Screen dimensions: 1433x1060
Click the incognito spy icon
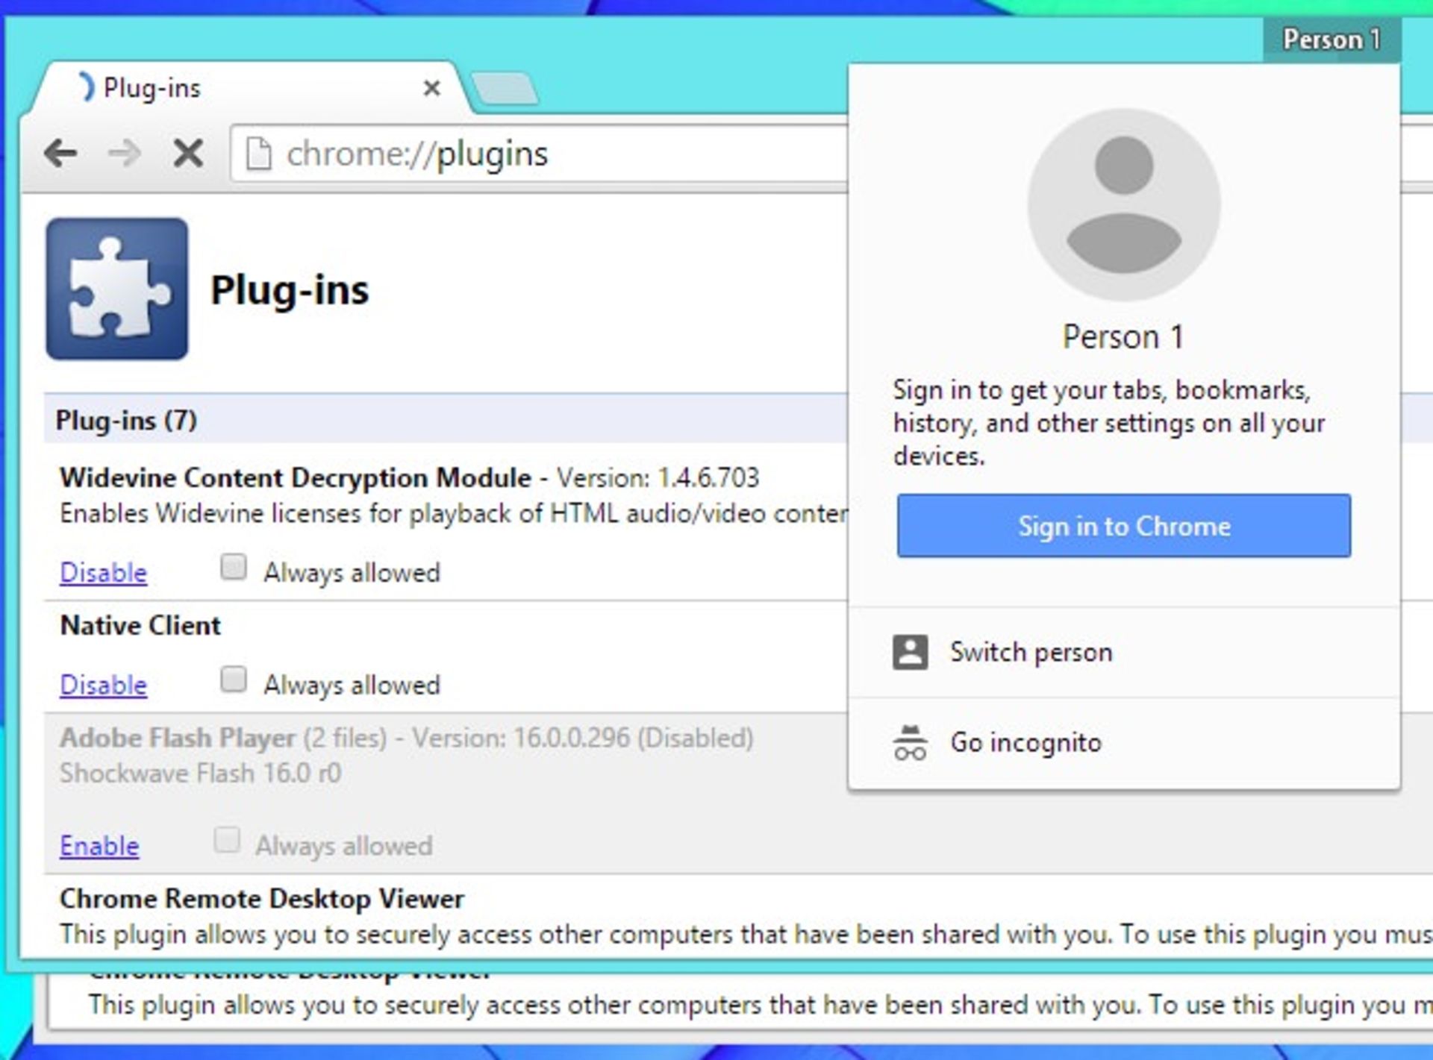[910, 743]
